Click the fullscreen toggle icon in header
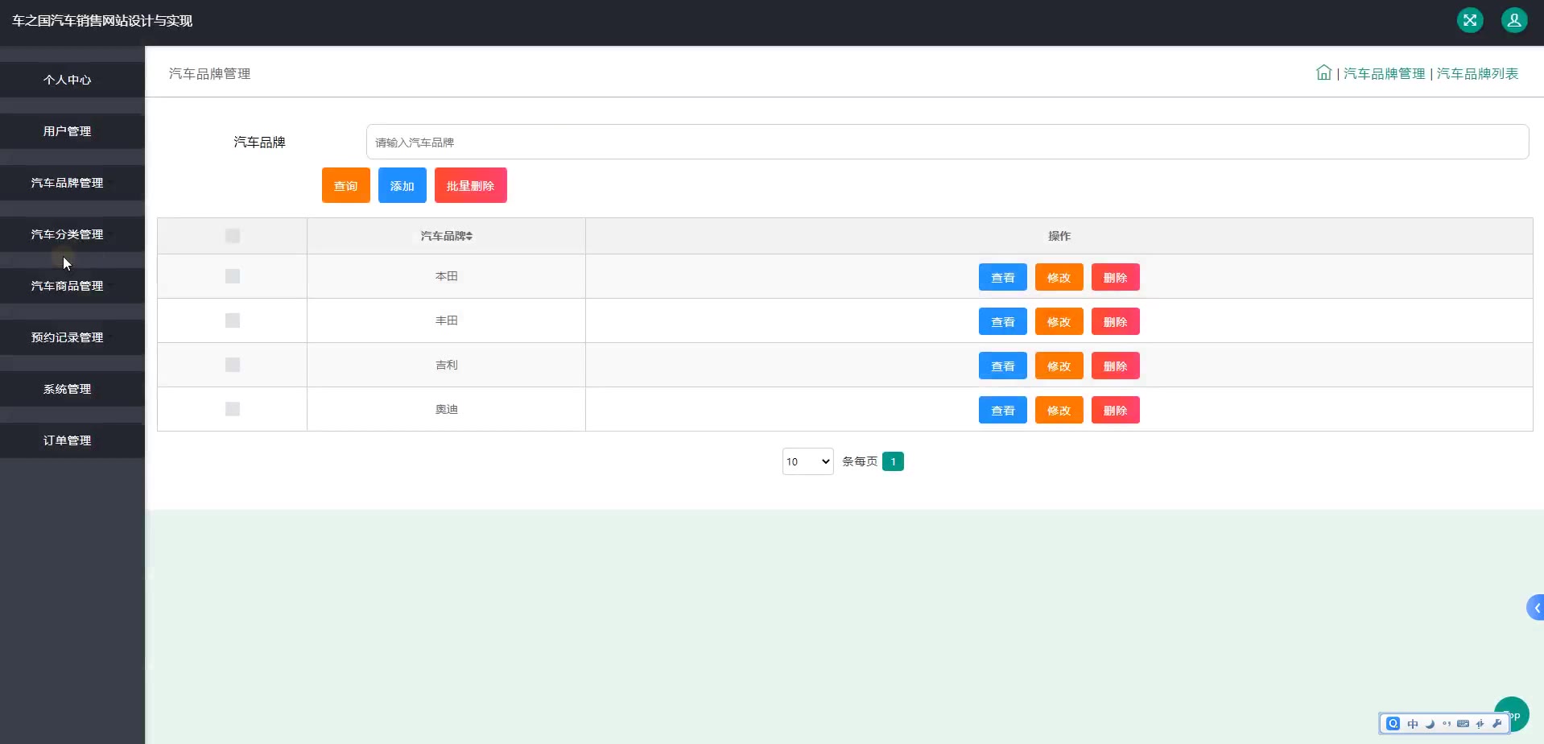This screenshot has height=744, width=1544. pyautogui.click(x=1470, y=20)
